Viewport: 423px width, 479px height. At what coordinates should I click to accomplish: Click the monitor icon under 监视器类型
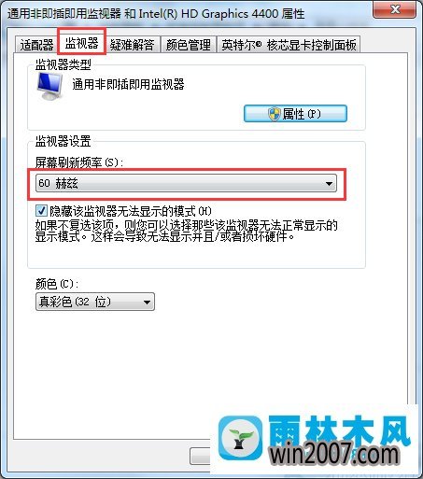coord(49,86)
